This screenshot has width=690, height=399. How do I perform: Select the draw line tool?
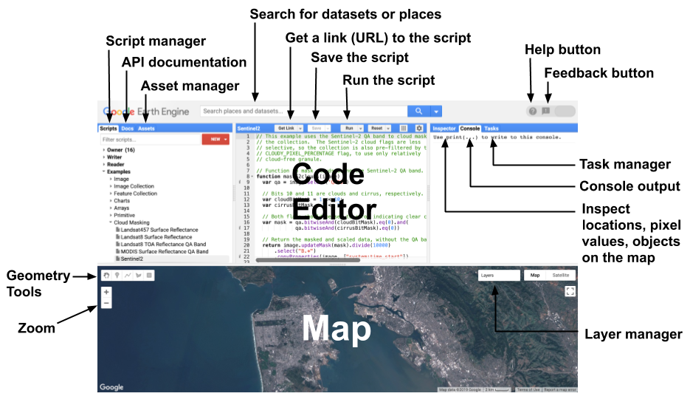pyautogui.click(x=128, y=276)
